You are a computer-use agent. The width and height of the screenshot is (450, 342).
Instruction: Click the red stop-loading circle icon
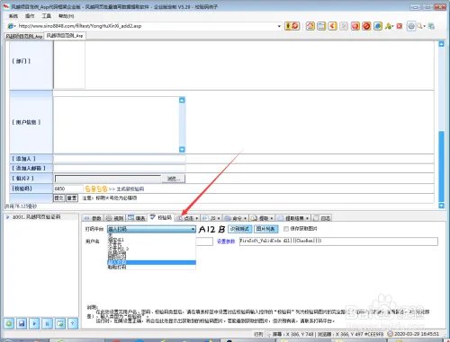(x=366, y=26)
